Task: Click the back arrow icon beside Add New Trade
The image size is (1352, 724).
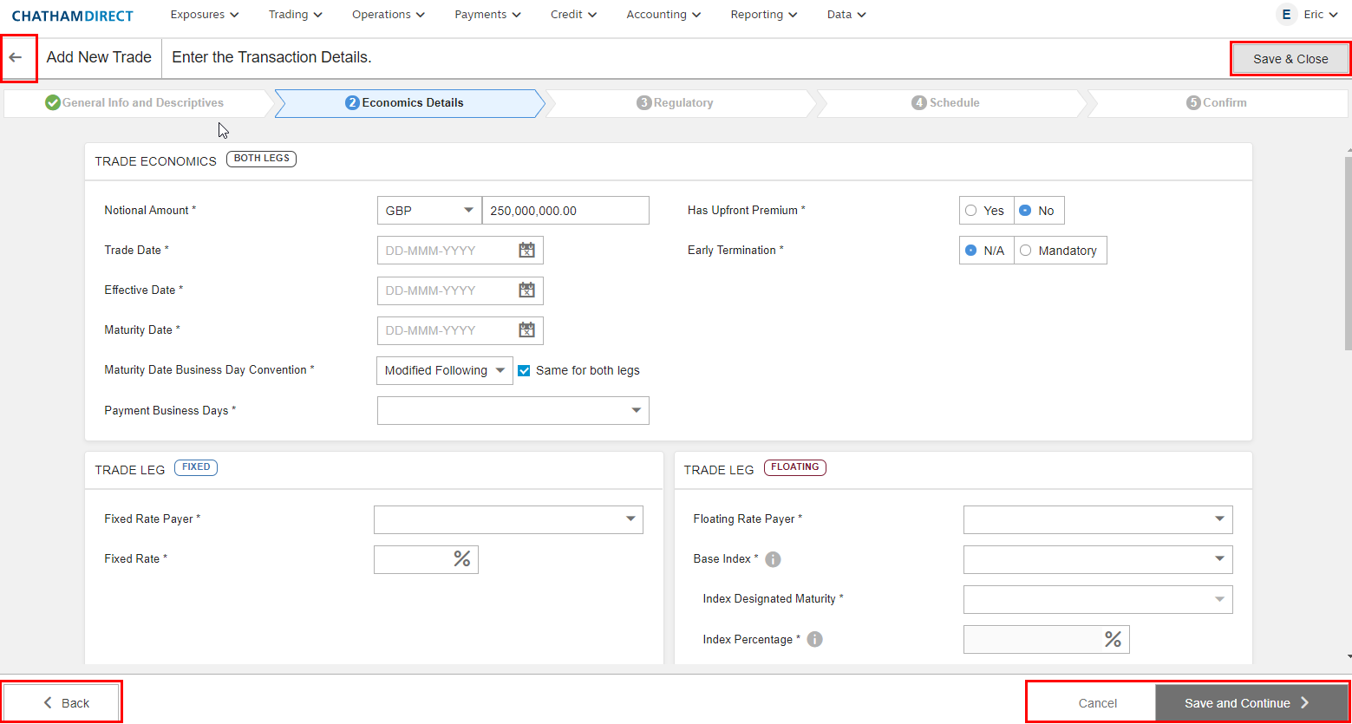Action: (x=16, y=58)
